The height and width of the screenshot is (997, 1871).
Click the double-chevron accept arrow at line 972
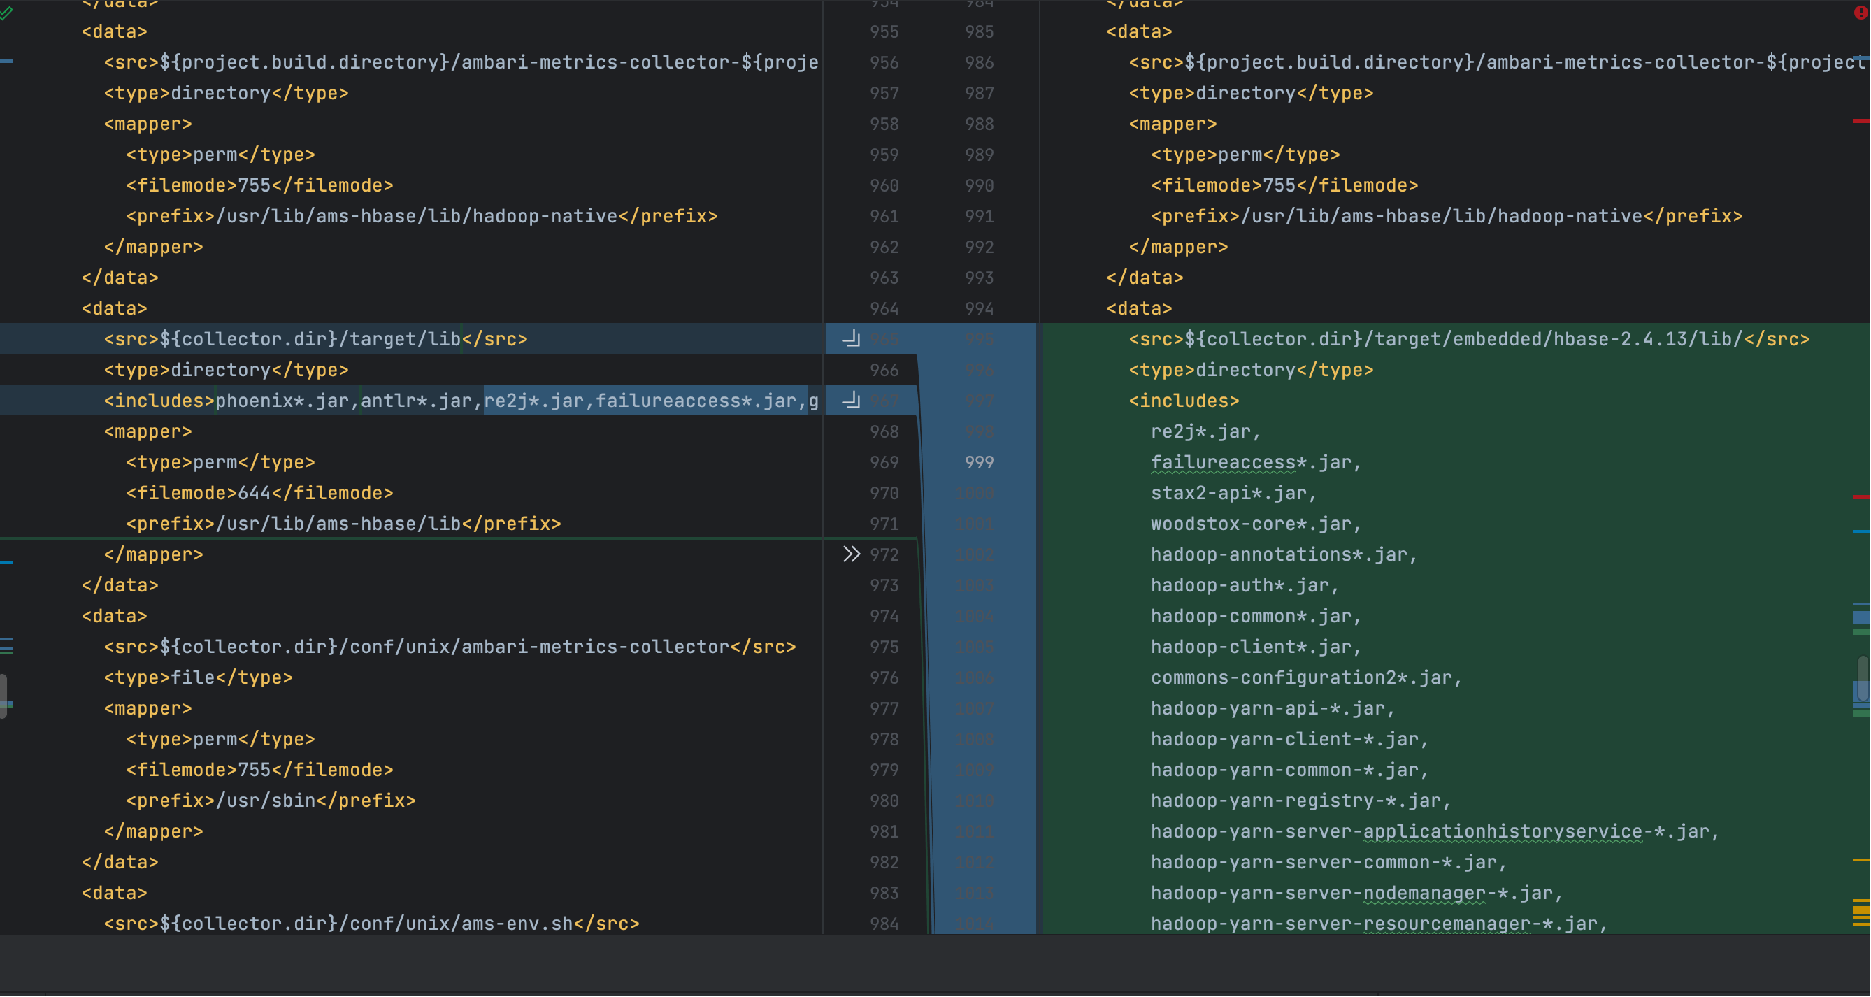tap(851, 554)
